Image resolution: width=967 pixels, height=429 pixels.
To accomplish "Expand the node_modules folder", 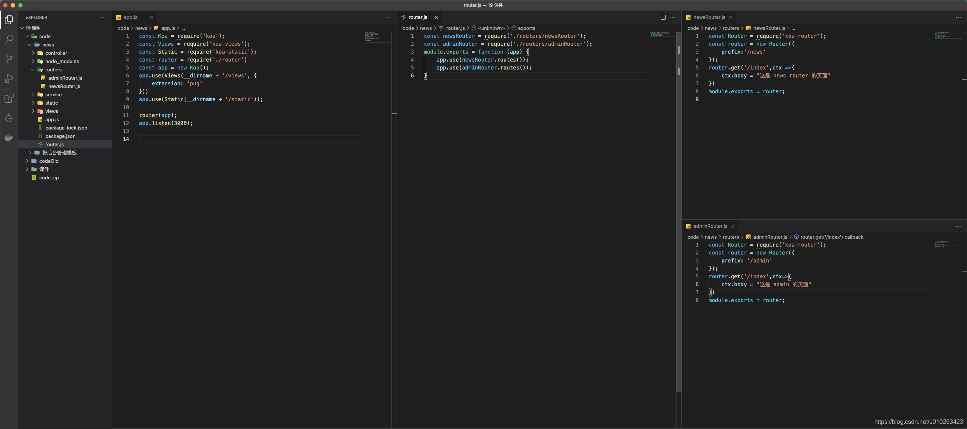I will click(x=65, y=61).
